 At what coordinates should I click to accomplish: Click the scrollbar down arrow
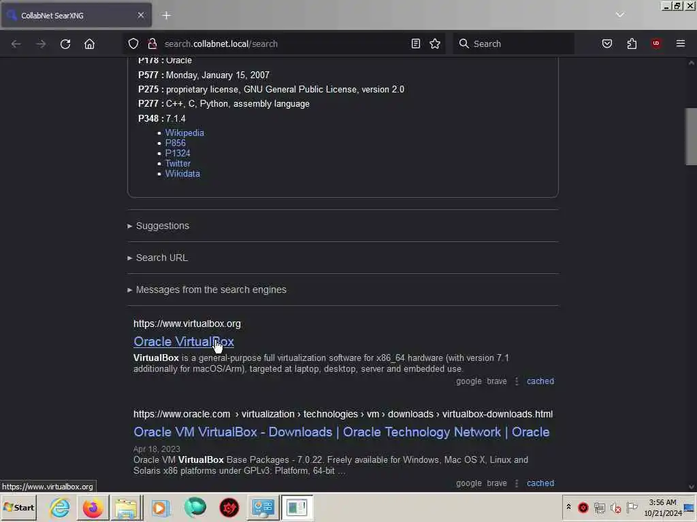(692, 487)
